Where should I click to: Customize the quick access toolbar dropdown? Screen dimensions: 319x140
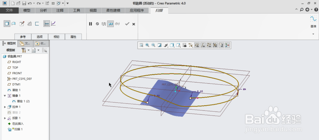[x=68, y=4]
